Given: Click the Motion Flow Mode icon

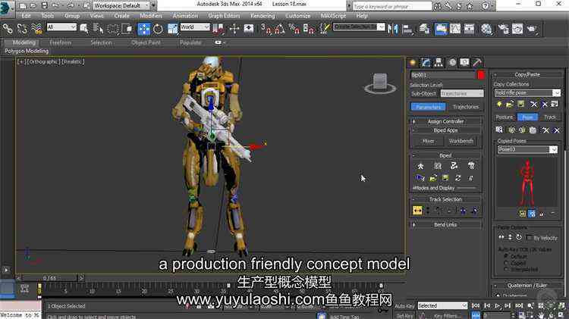Looking at the screenshot, I should [x=454, y=166].
